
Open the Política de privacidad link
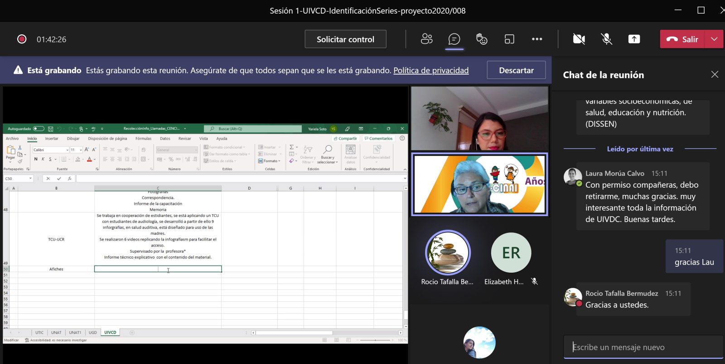[x=430, y=71]
